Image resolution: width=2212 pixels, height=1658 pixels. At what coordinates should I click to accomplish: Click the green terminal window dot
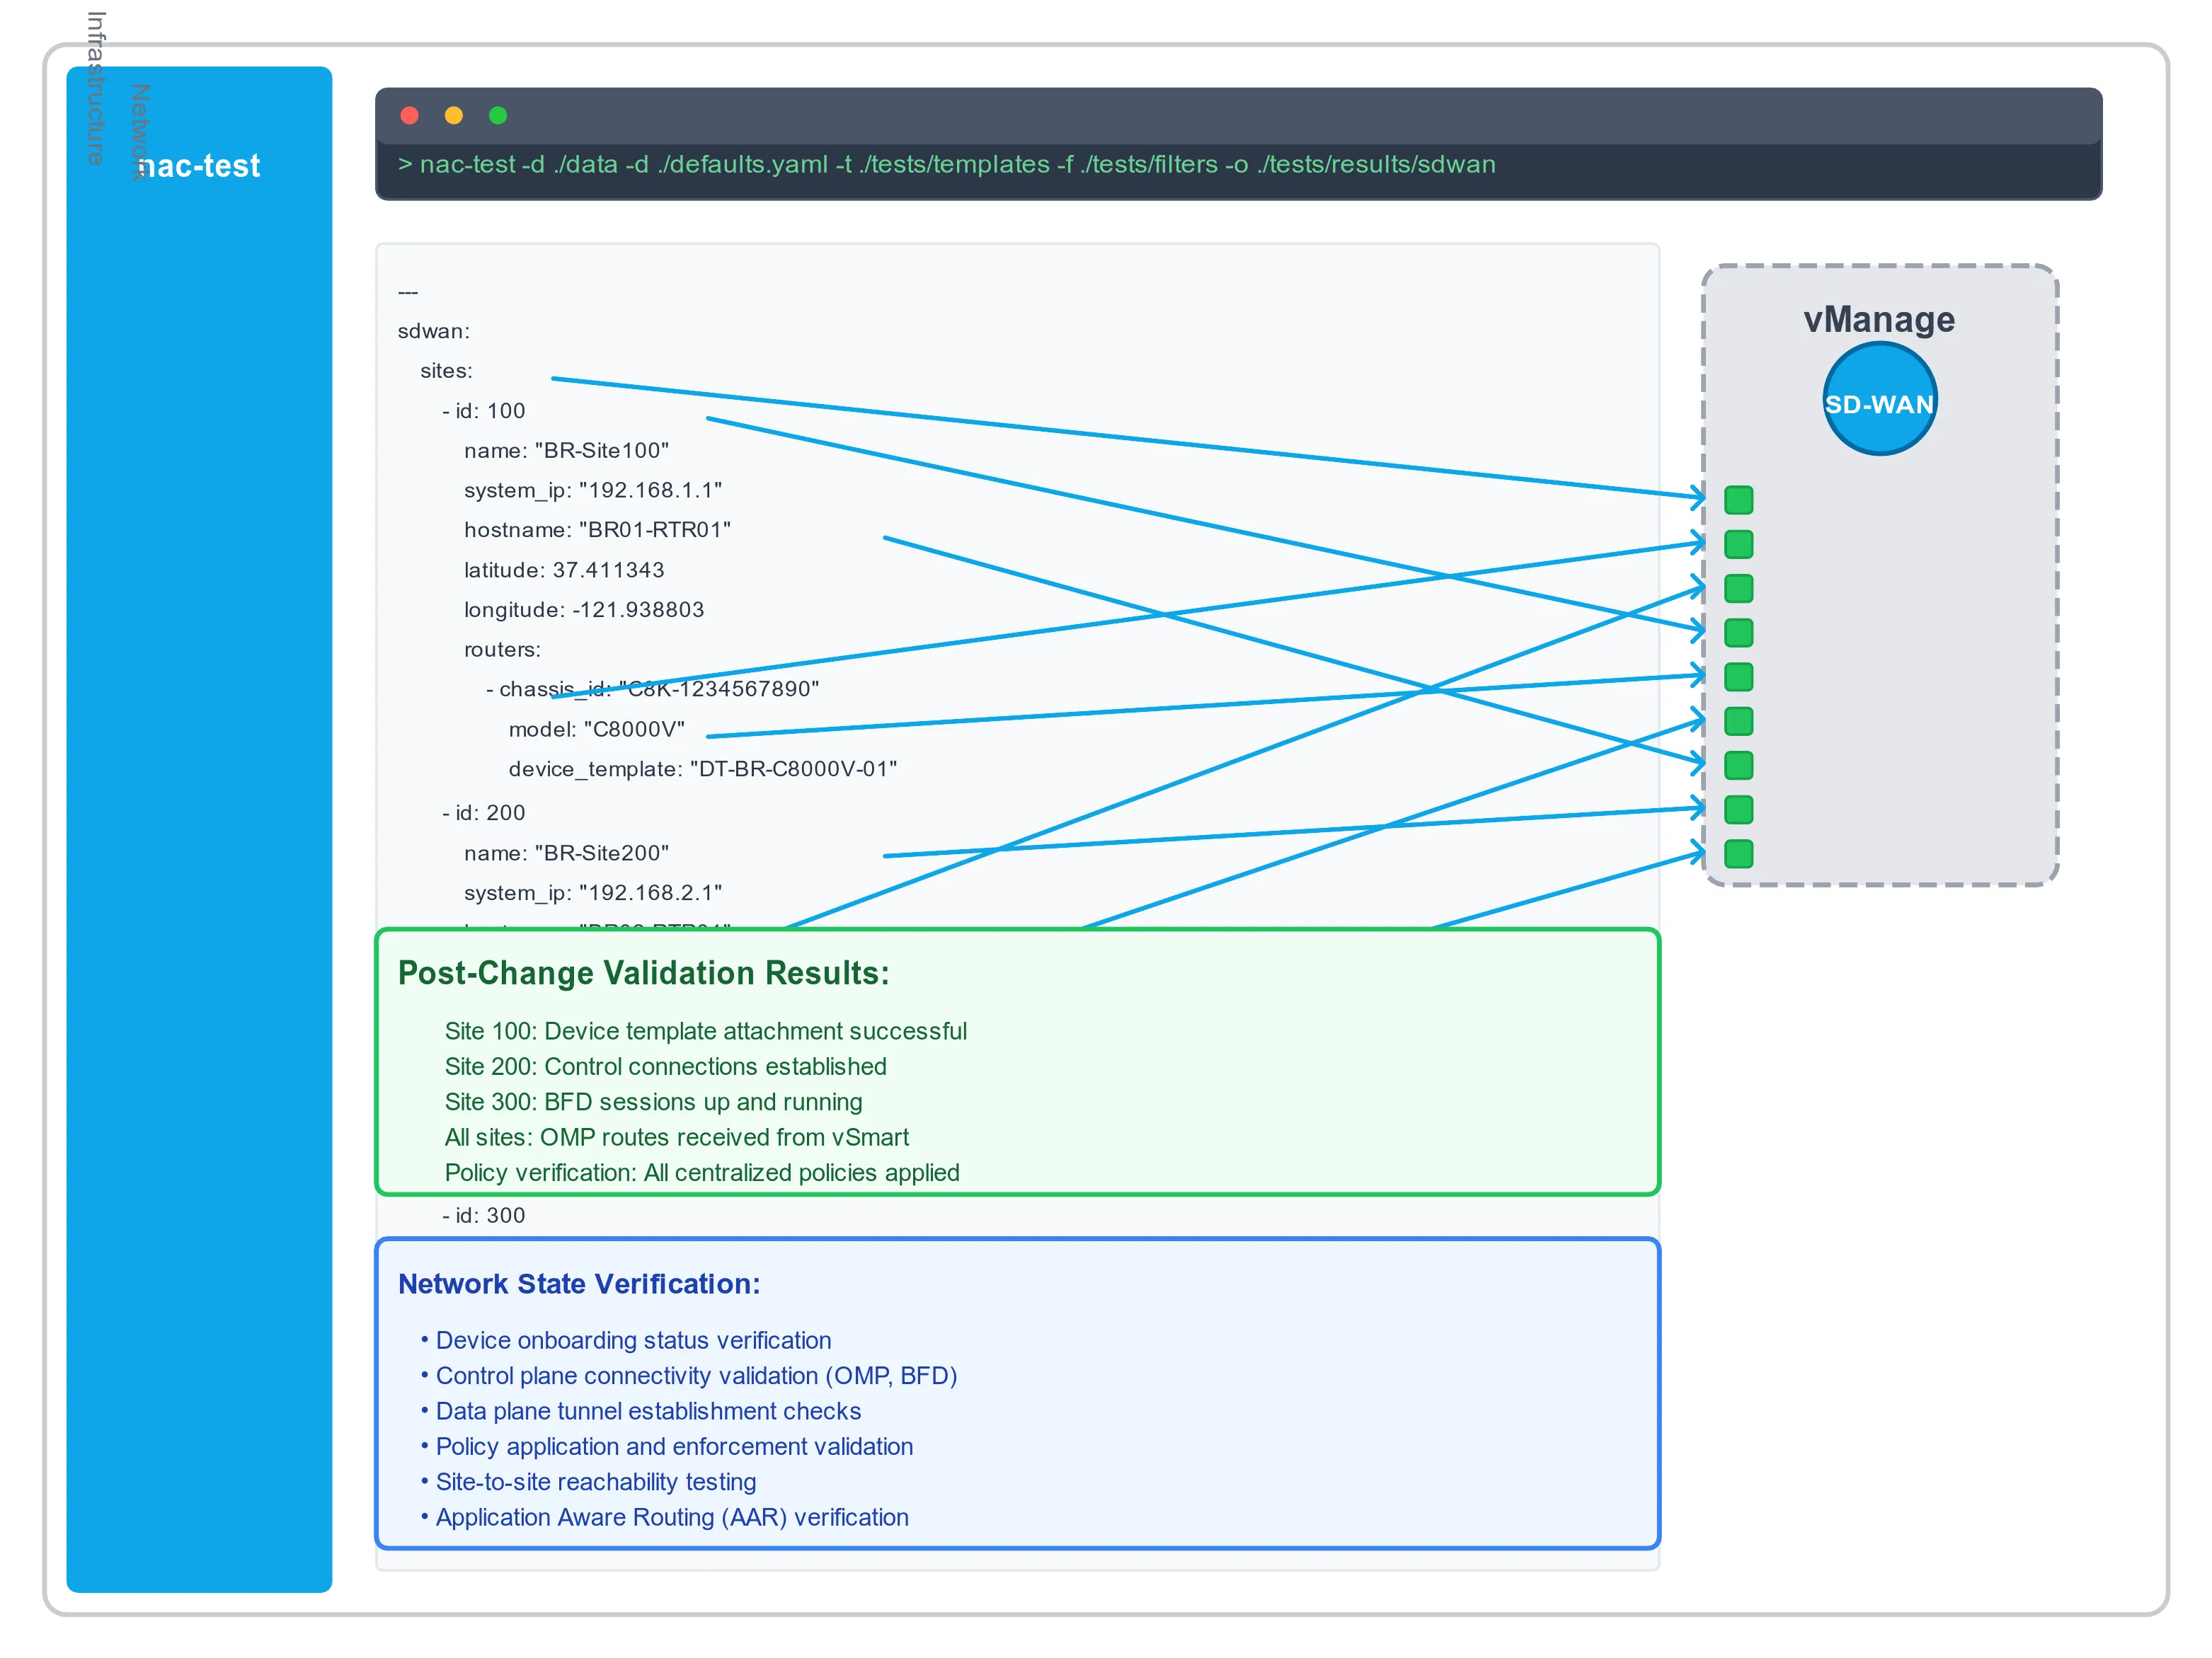(x=498, y=115)
